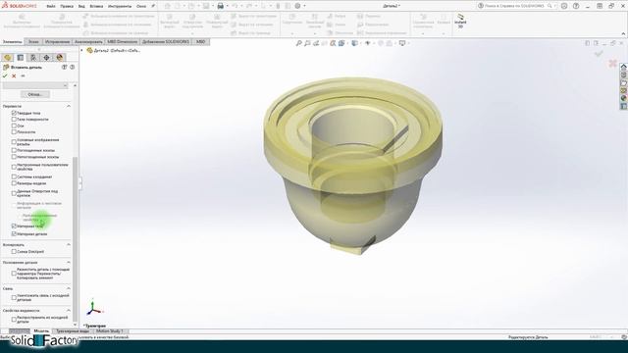Click the Display Style cube icon
The width and height of the screenshot is (628, 353).
tap(354, 43)
